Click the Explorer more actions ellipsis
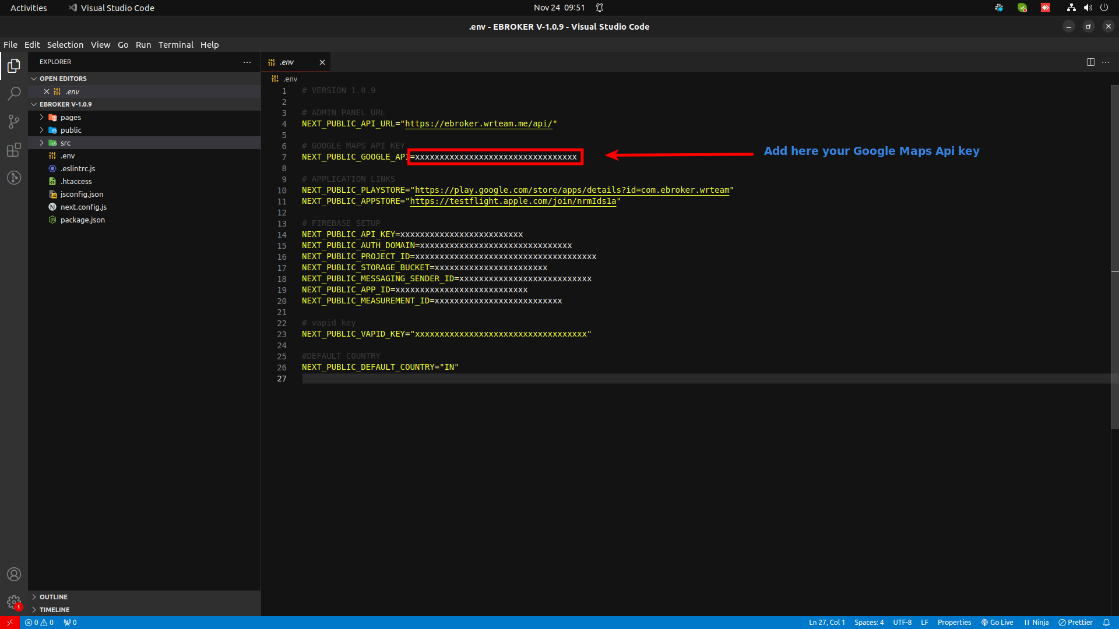The width and height of the screenshot is (1119, 629). 247,62
